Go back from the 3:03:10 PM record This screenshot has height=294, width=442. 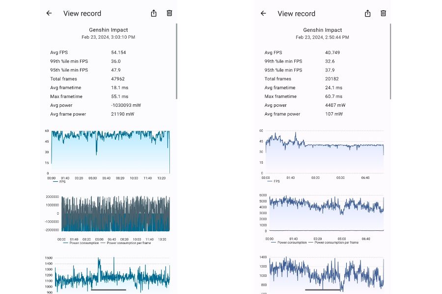click(49, 13)
